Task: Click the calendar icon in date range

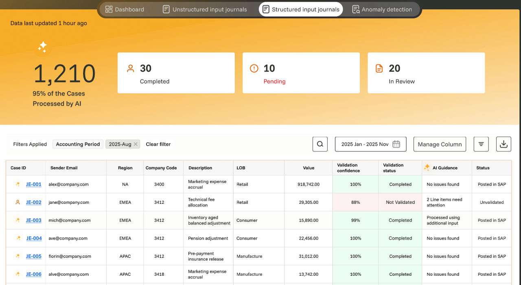Action: tap(396, 144)
